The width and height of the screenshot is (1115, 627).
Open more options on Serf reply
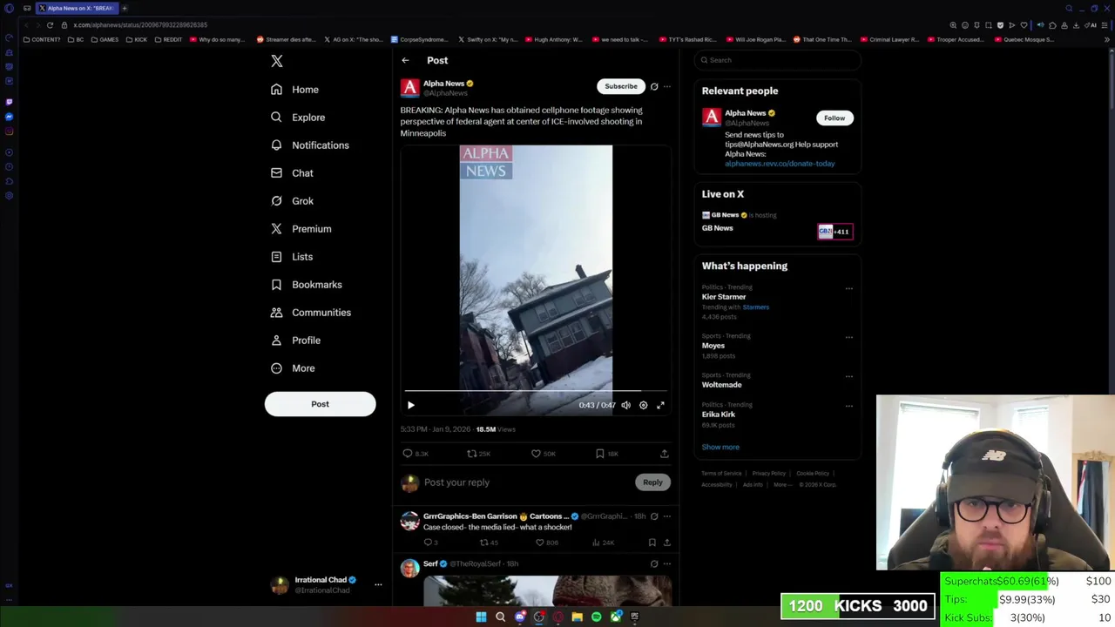tap(667, 563)
